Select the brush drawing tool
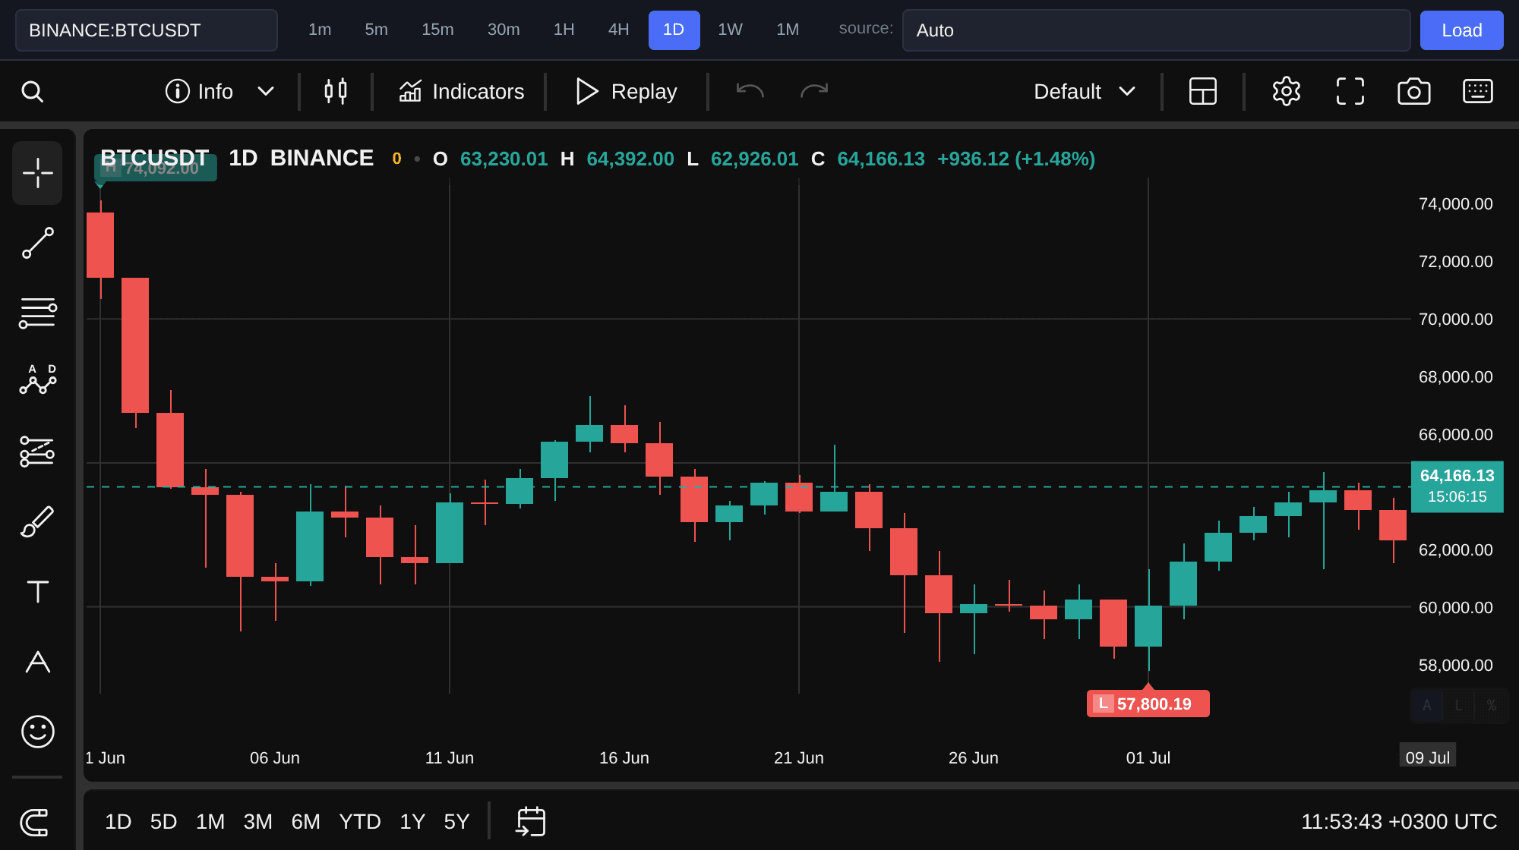Viewport: 1519px width, 850px height. click(37, 521)
